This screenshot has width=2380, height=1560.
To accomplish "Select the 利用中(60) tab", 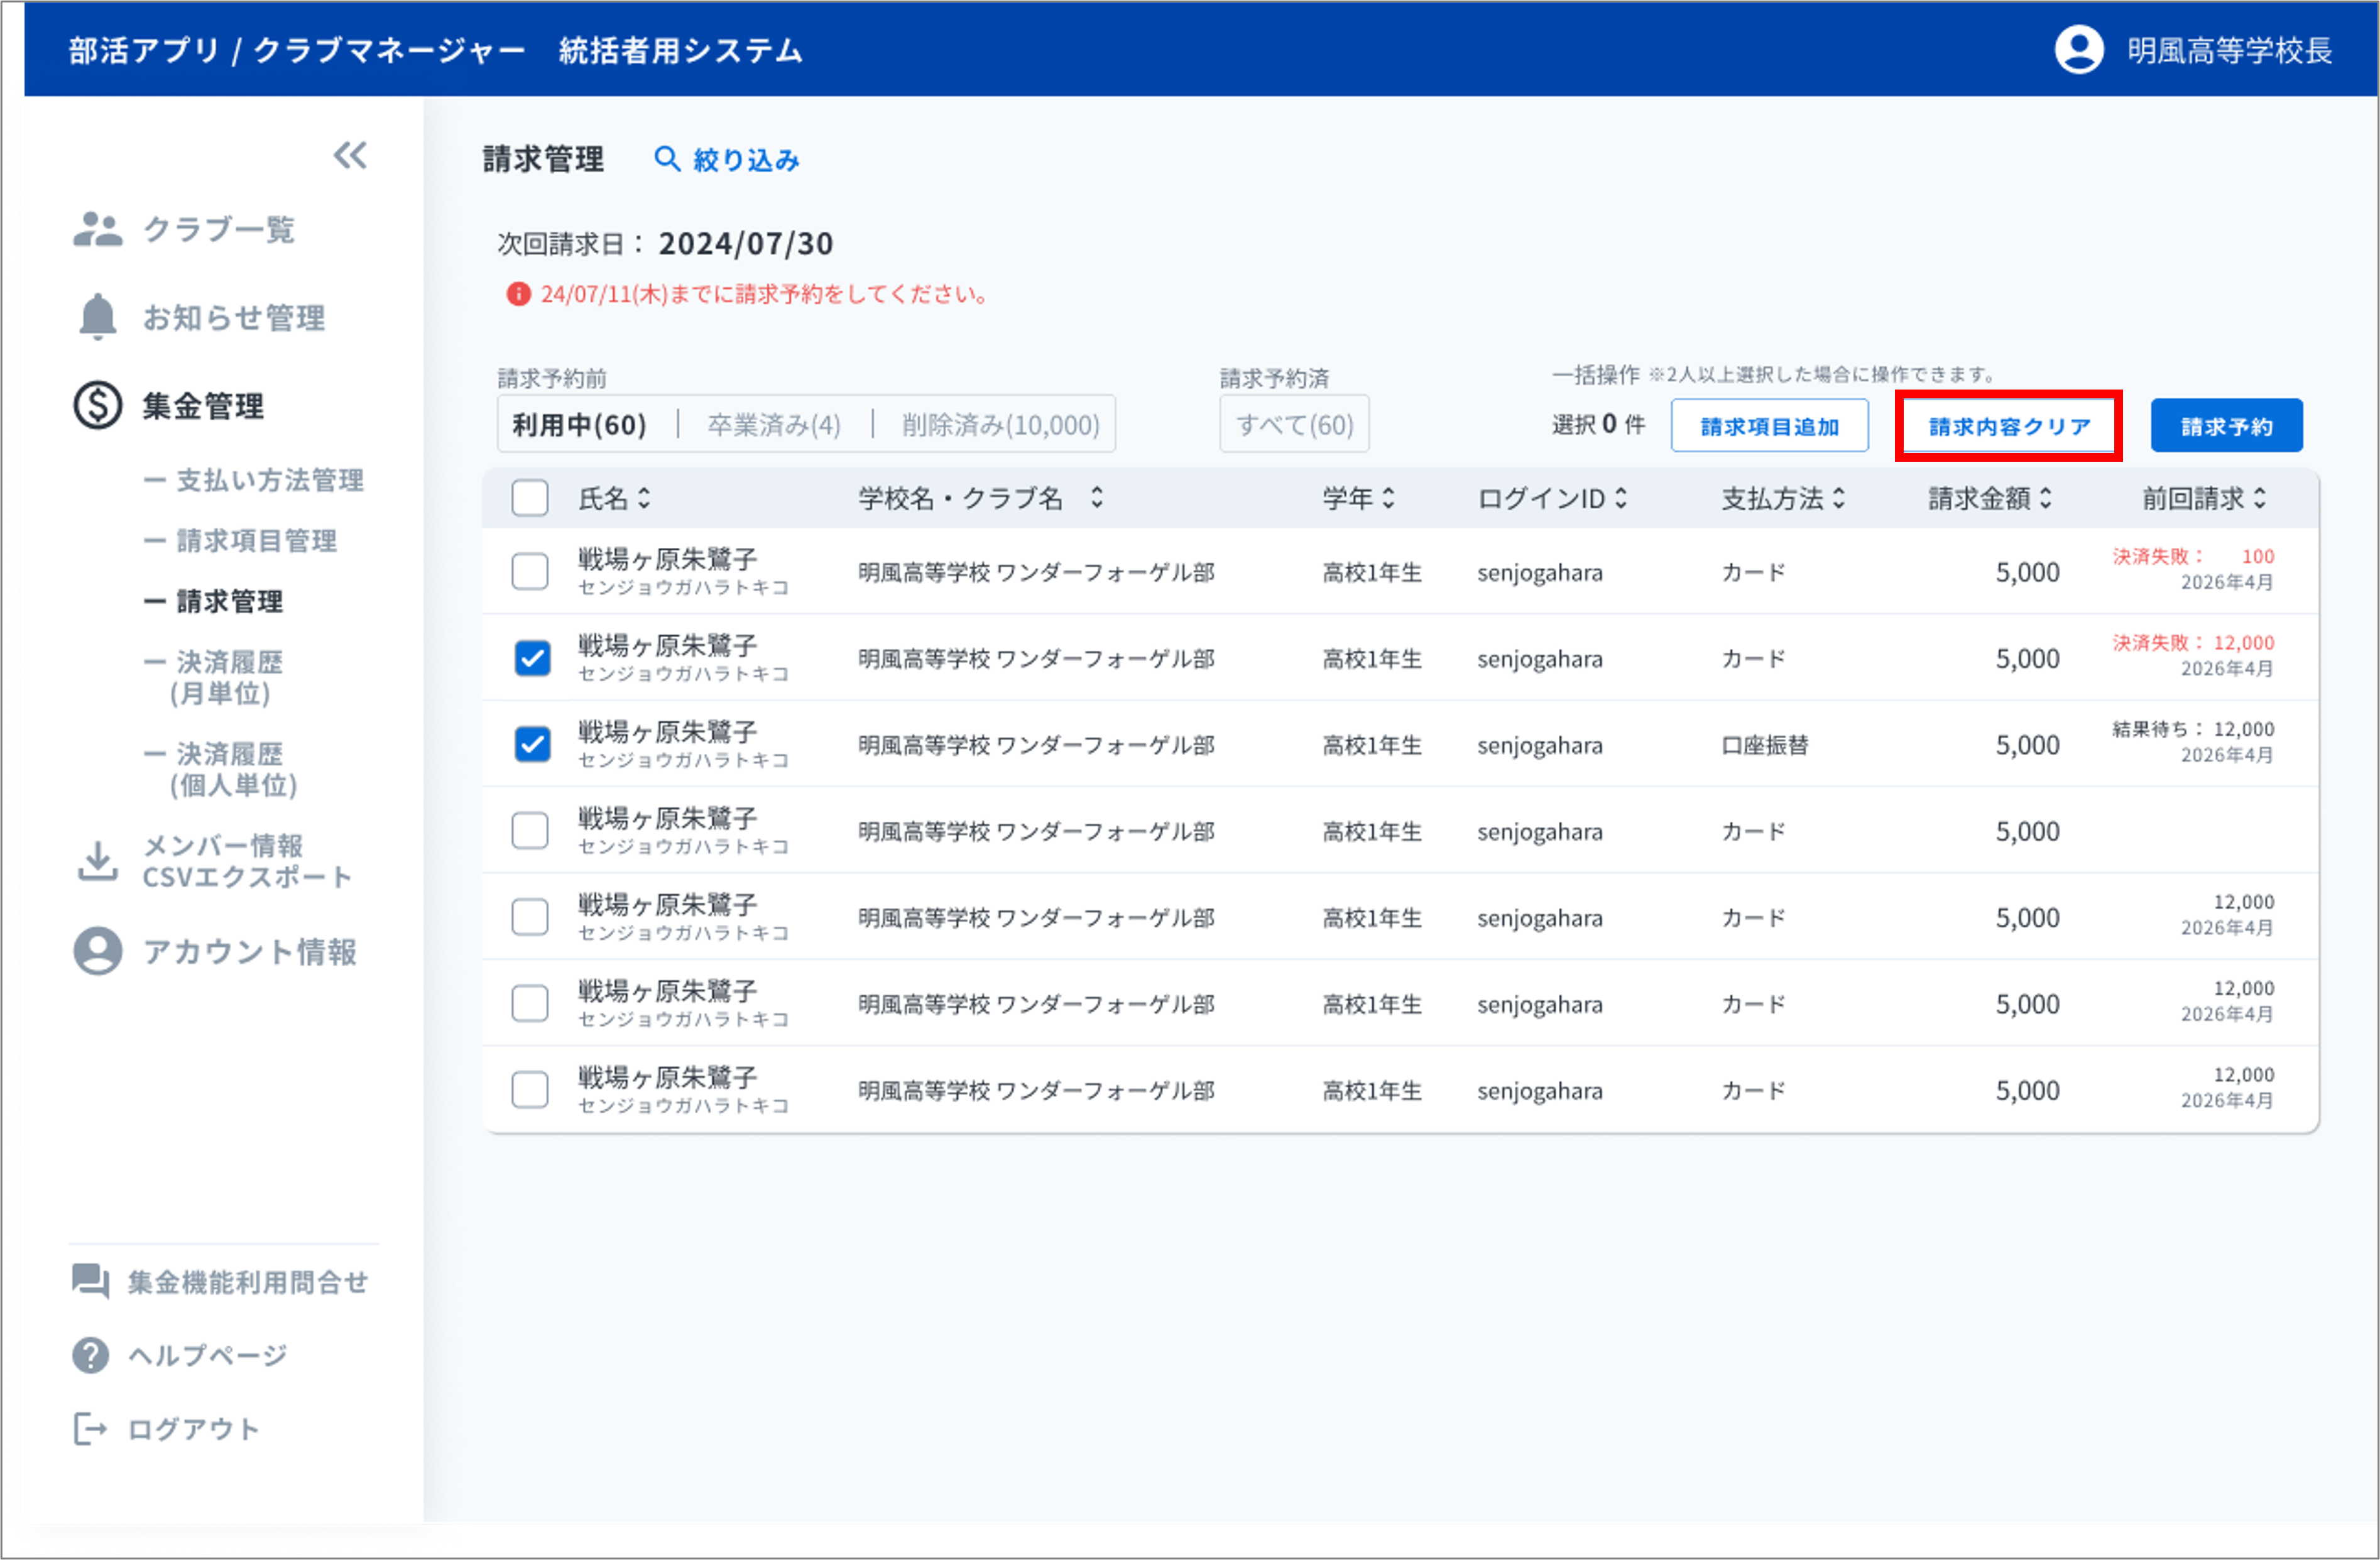I will (579, 425).
